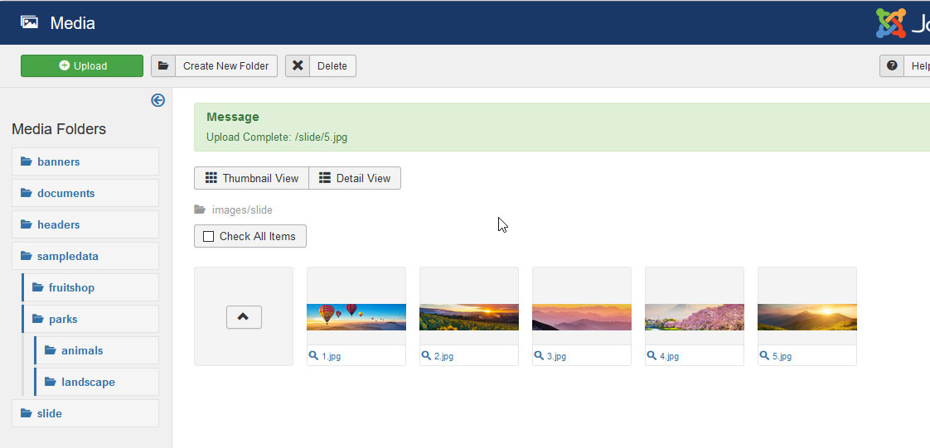The width and height of the screenshot is (930, 448).
Task: Open the banners folder
Action: click(x=58, y=162)
